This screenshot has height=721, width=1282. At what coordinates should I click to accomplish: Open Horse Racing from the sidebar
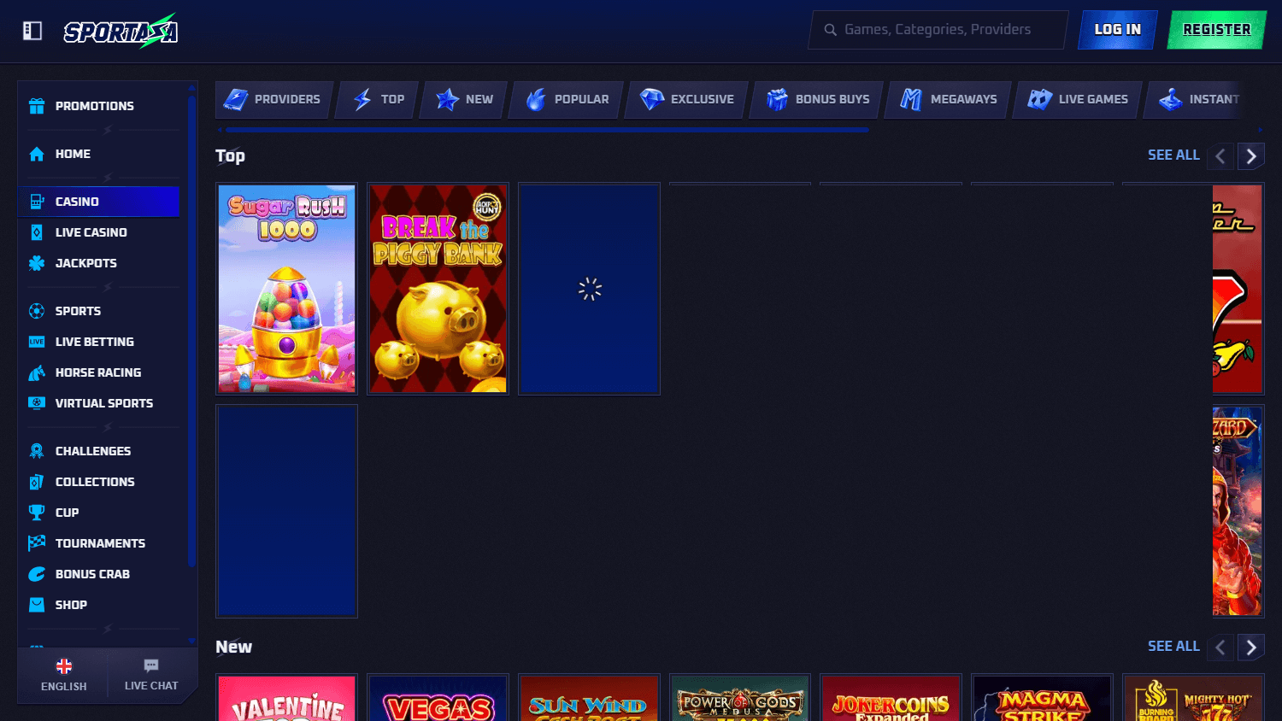(98, 372)
